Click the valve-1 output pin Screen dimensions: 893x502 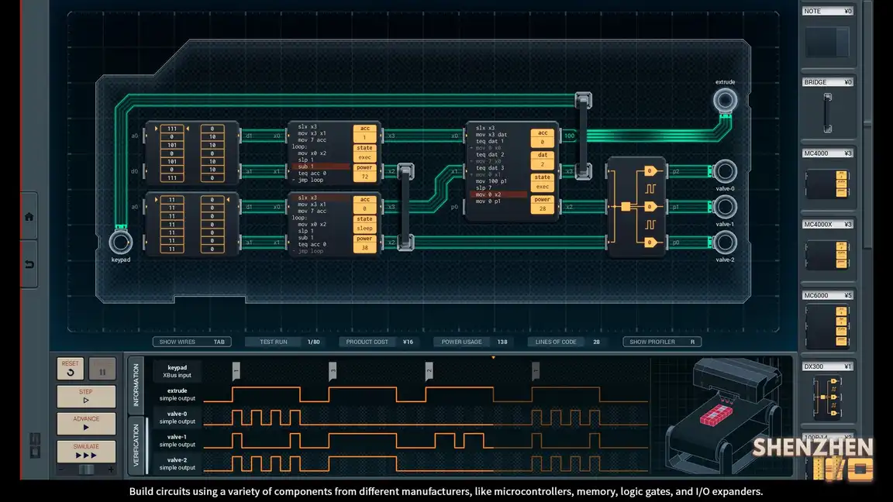coord(725,207)
